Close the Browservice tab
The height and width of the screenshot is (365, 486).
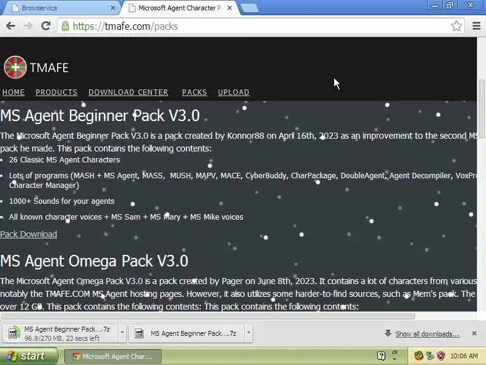point(113,8)
